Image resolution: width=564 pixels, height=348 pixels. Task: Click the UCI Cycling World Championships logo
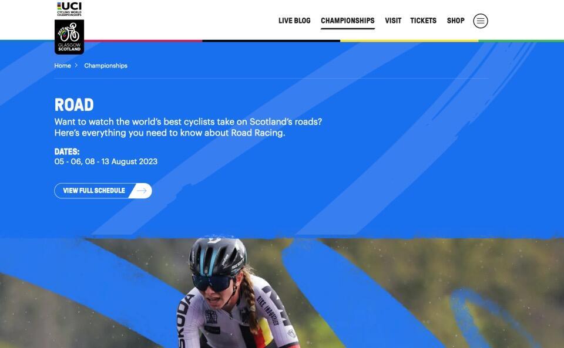point(69,9)
